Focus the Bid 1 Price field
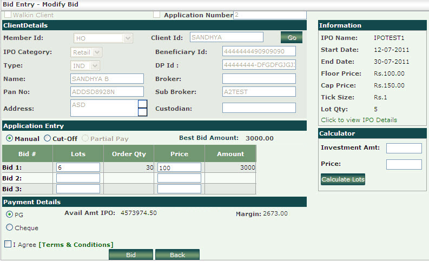429x262 pixels. [179, 167]
